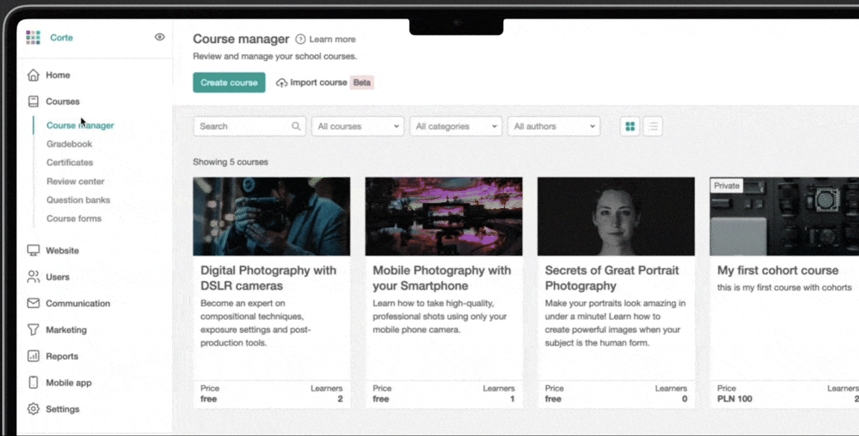Image resolution: width=859 pixels, height=436 pixels.
Task: Select the Mobile app phone icon
Action: (x=33, y=382)
